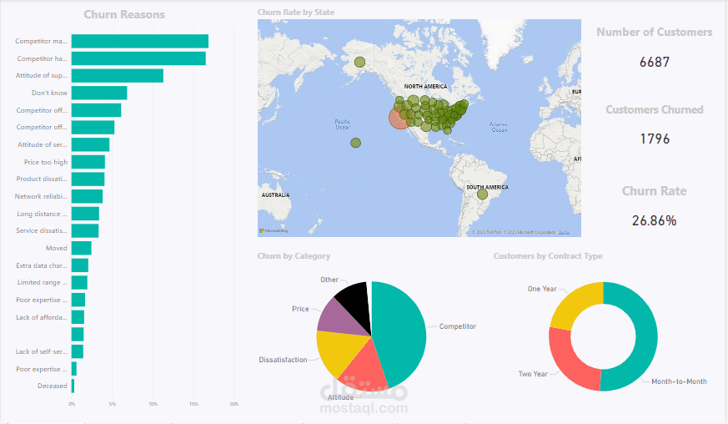Viewport: 728px width, 424px height.
Task: Click the SOUTH AMERICA map label
Action: click(487, 187)
